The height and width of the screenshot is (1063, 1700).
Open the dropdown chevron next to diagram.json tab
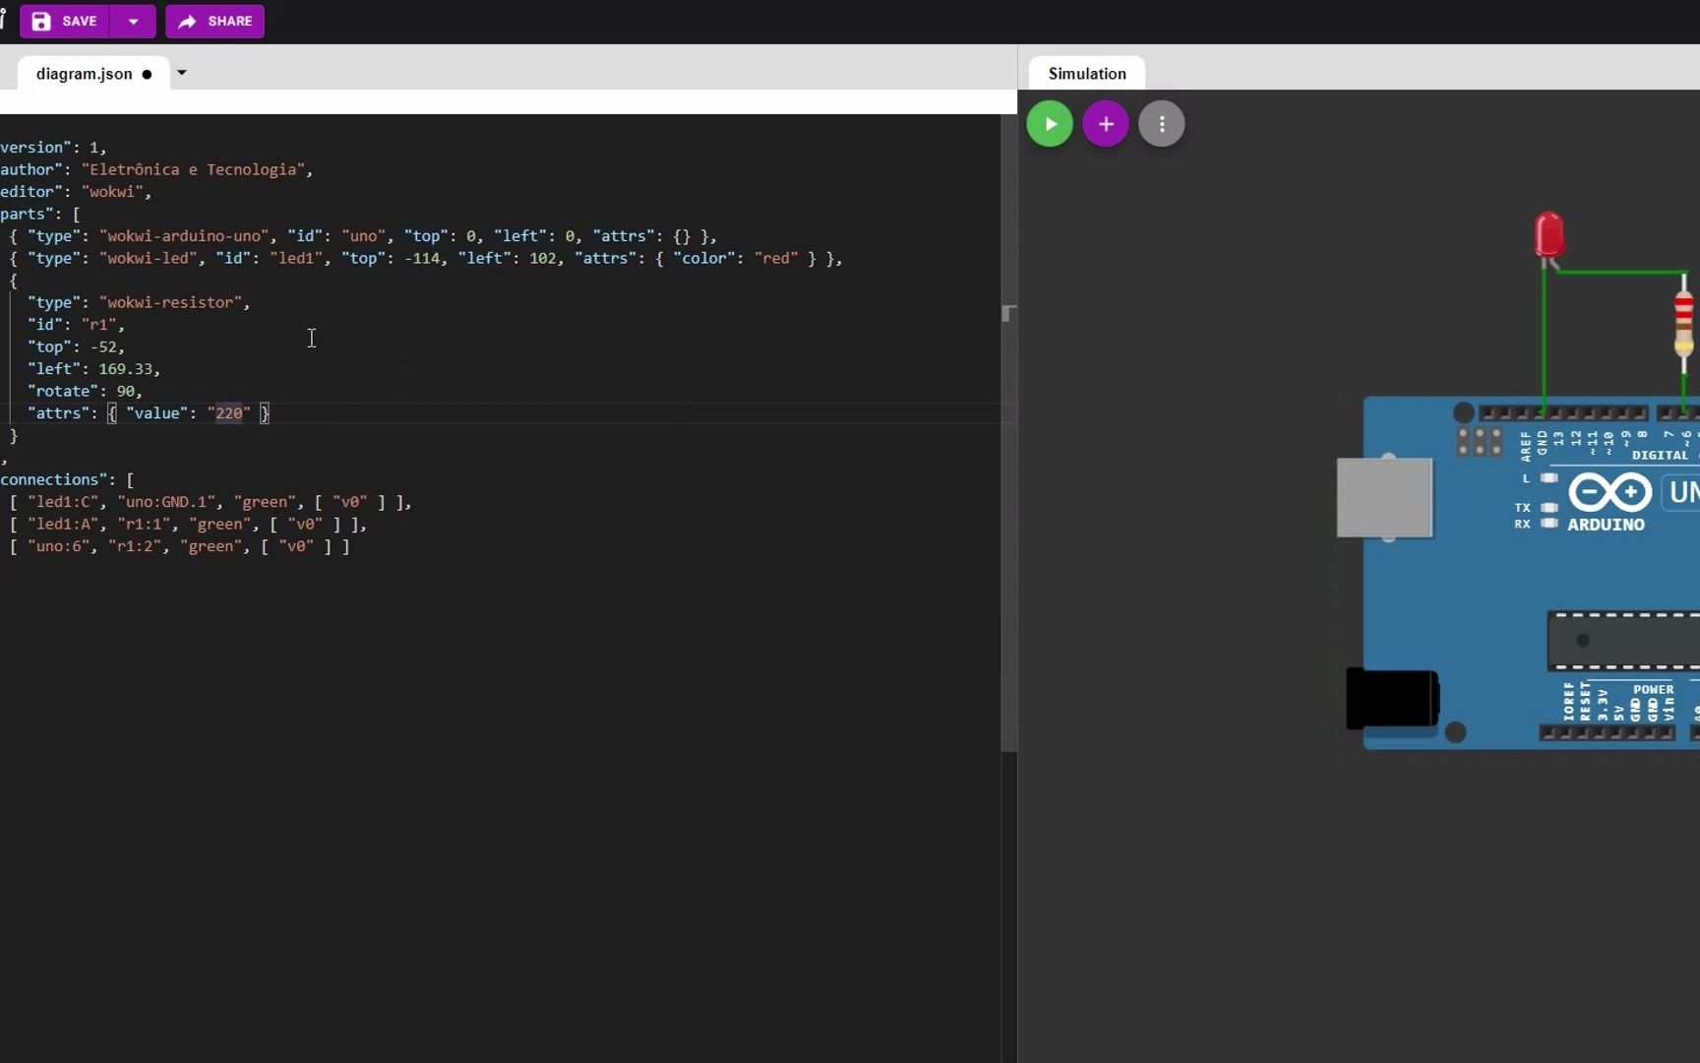coord(181,72)
